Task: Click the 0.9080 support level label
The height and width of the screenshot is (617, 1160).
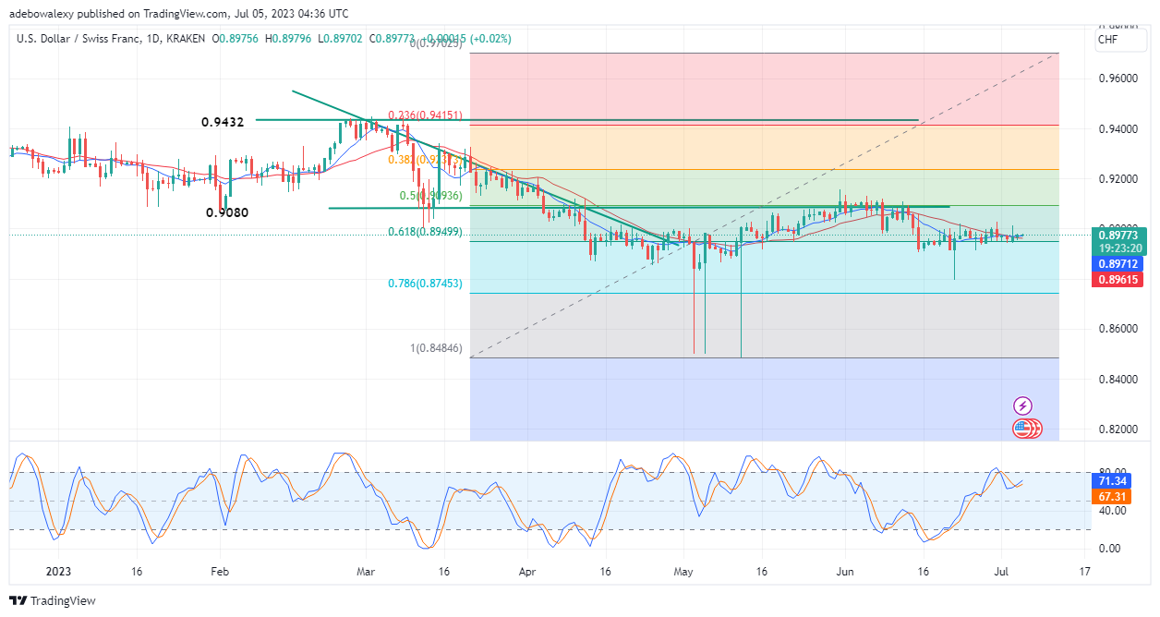Action: [x=227, y=212]
